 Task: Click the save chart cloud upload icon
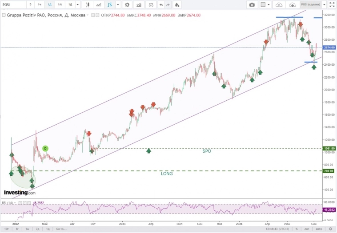coord(293,4)
